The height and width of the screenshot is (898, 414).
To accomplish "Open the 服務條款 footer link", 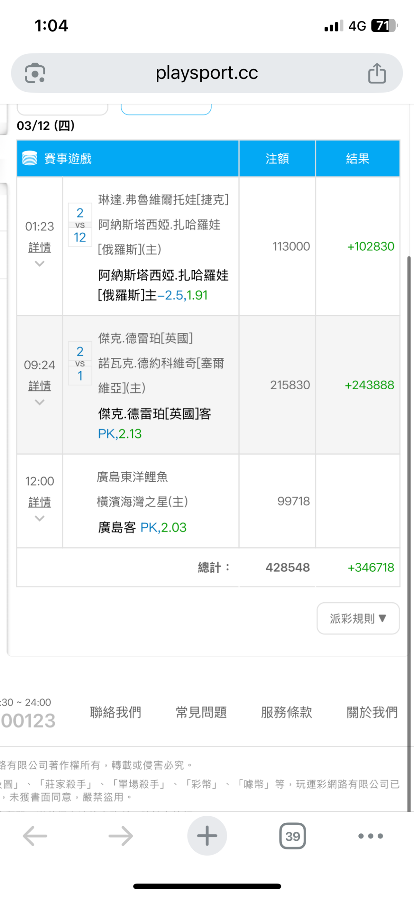I will coord(286,713).
